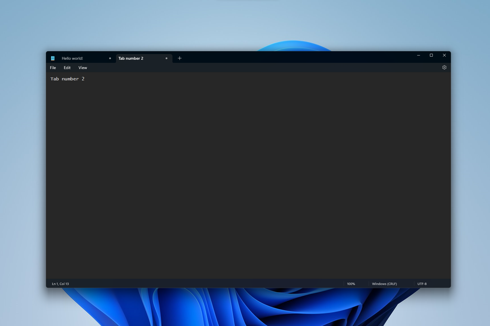Screen dimensions: 490x326
Task: Click the unsaved dot on the Tab number 2 tab
Action: click(x=166, y=58)
